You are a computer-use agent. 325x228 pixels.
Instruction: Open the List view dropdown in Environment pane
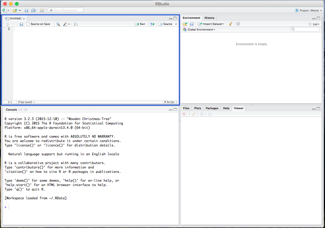pos(314,24)
